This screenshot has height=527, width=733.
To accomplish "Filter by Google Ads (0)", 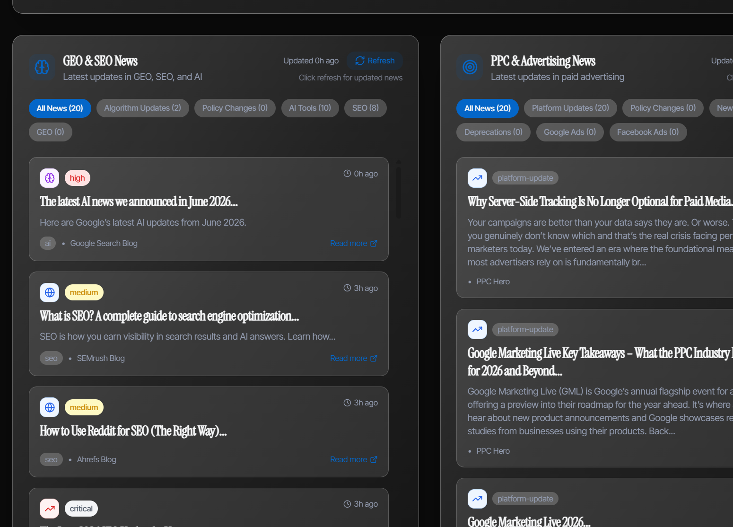I will (570, 132).
